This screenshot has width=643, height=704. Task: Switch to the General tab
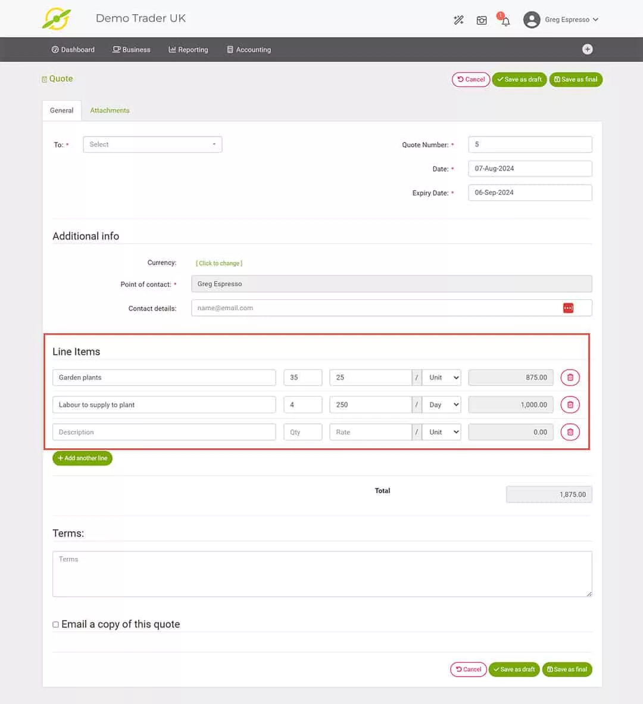(x=62, y=110)
